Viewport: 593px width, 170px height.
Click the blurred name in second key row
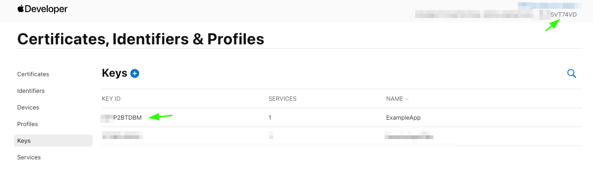[409, 136]
